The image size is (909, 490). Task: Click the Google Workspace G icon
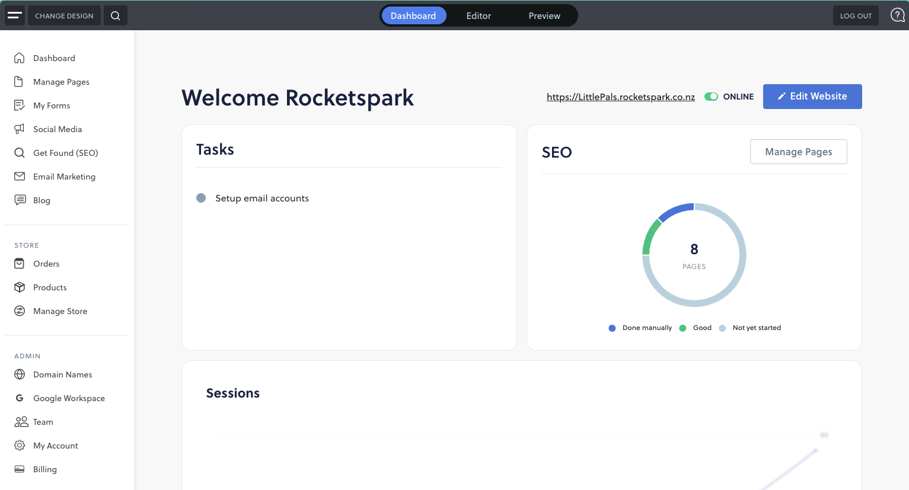[x=20, y=398]
